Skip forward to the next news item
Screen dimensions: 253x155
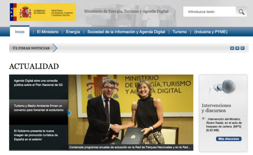coord(242,48)
